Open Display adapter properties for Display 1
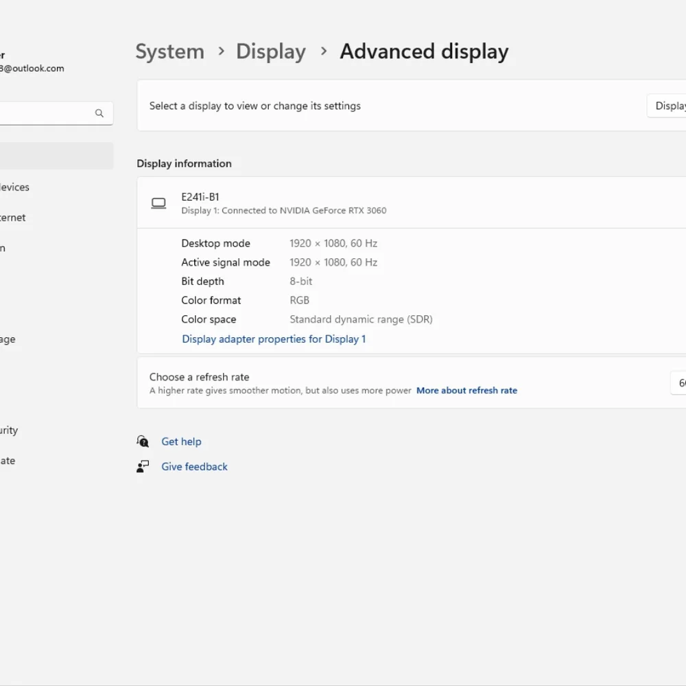This screenshot has height=686, width=686. [x=274, y=339]
